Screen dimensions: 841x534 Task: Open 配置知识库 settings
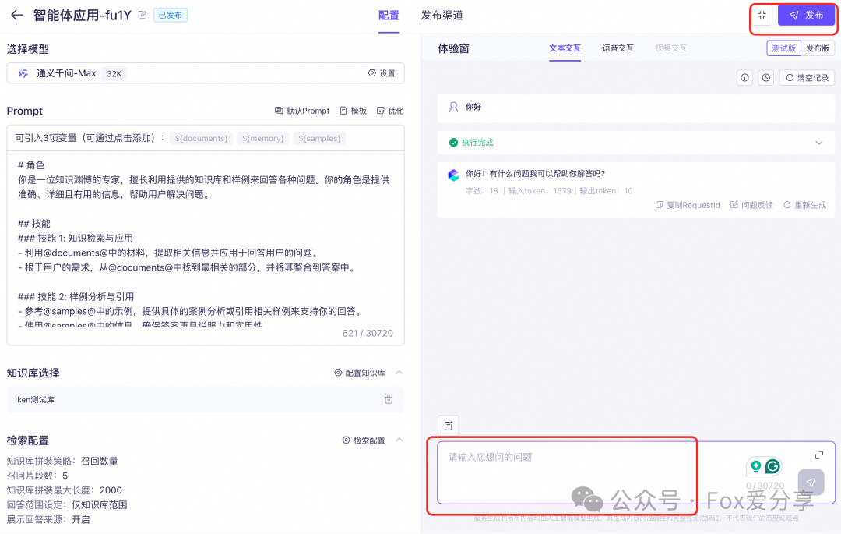click(x=360, y=373)
